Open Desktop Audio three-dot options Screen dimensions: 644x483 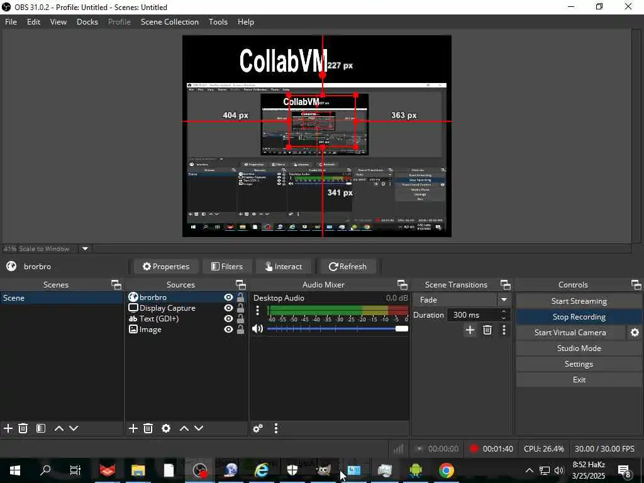[257, 311]
